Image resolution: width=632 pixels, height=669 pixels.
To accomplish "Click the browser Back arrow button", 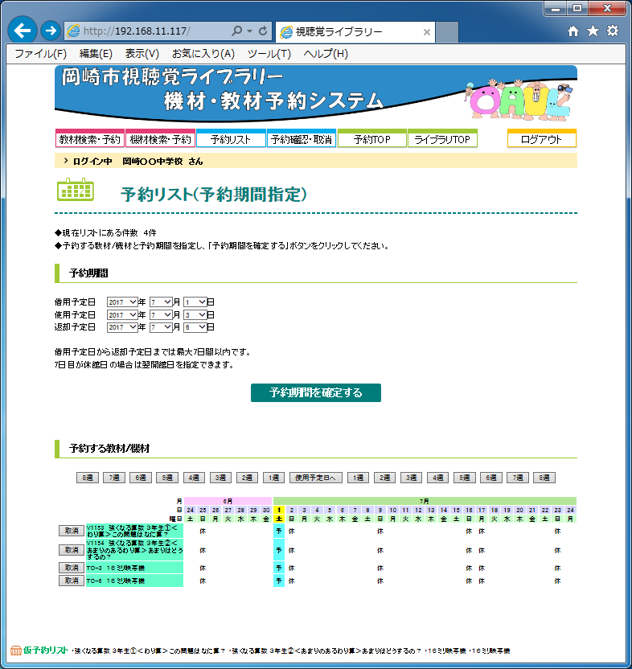I will (x=23, y=31).
